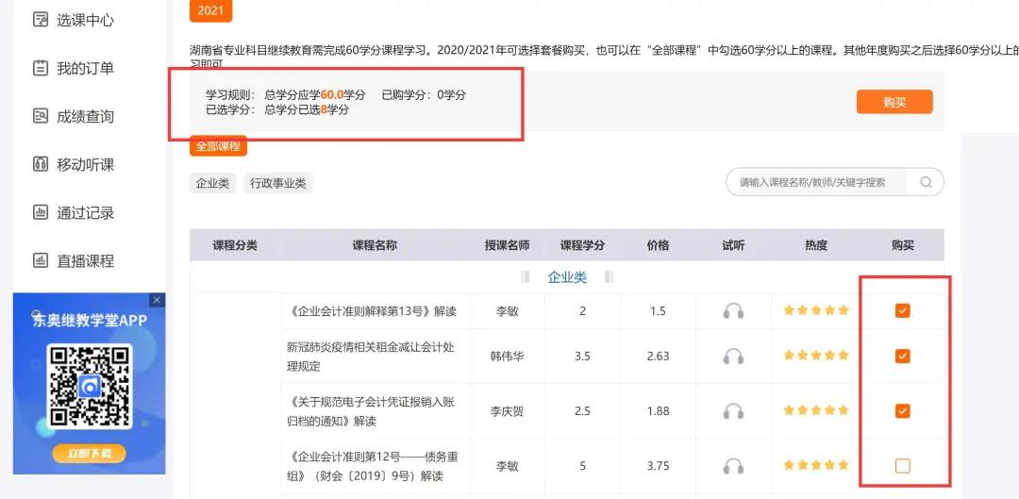The width and height of the screenshot is (1019, 499).
Task: Click the orange 购买 button
Action: click(x=894, y=102)
